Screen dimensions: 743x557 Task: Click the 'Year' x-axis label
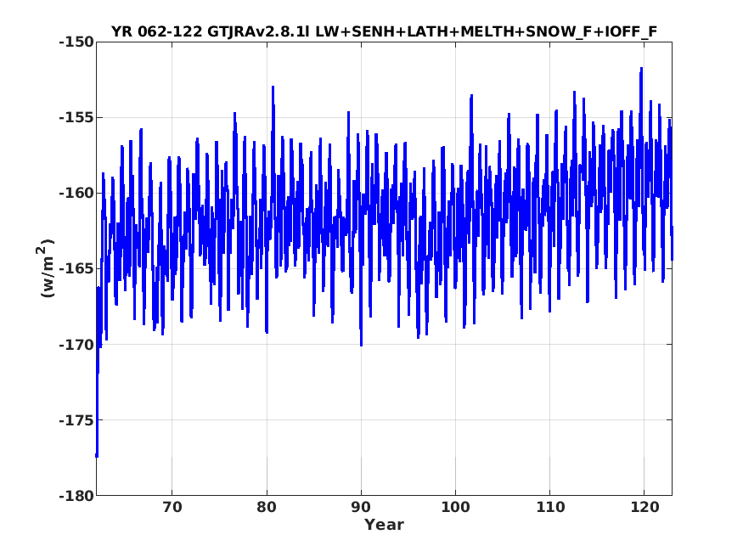pos(384,525)
